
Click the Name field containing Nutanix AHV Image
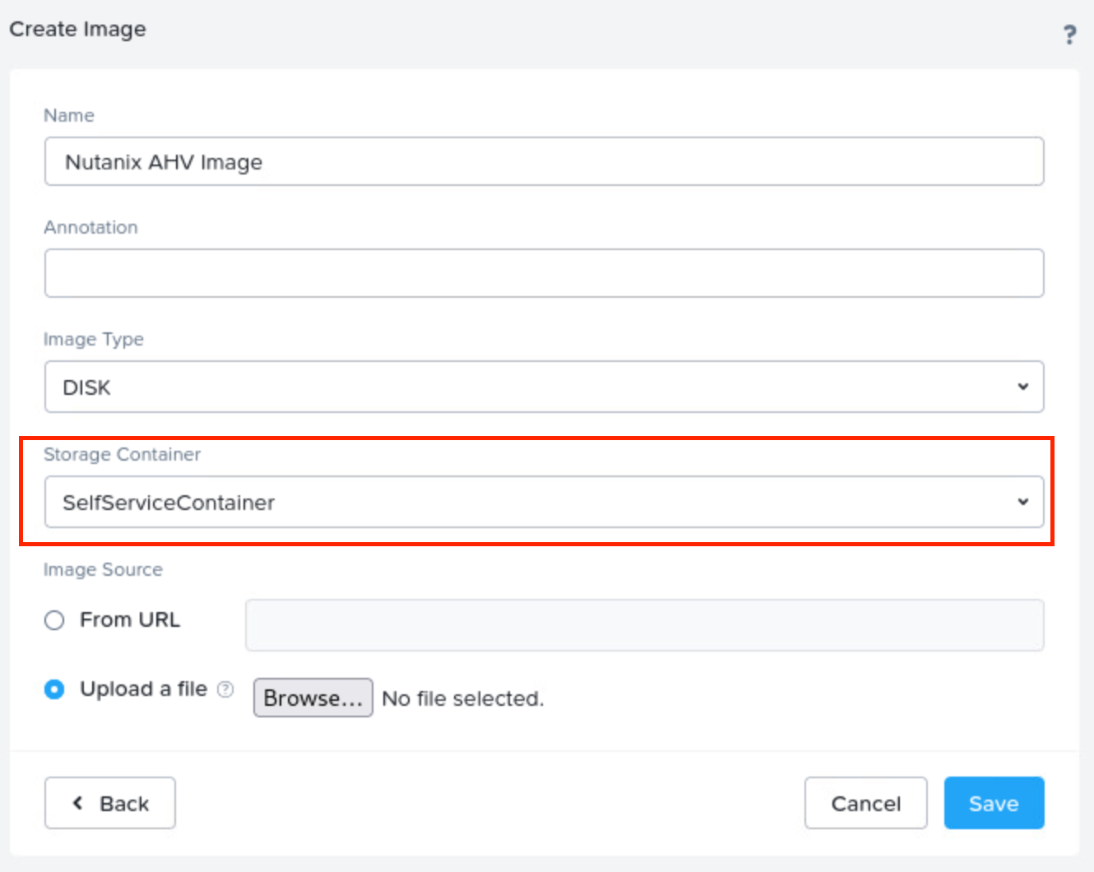coord(543,161)
